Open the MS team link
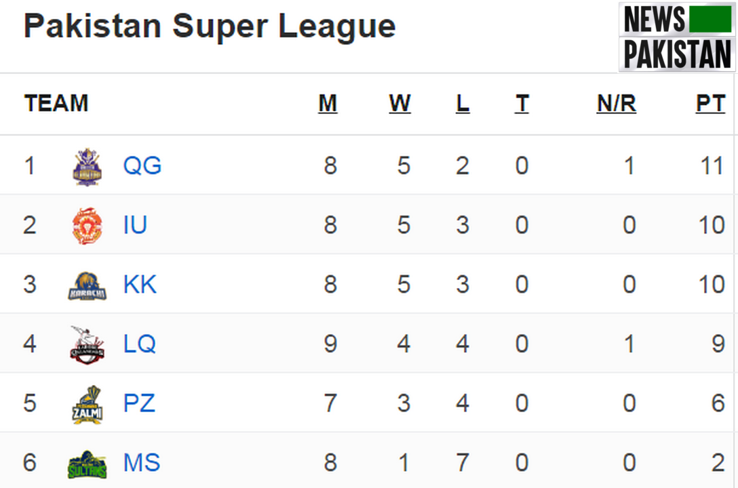Viewport: 738px width, 488px height. click(142, 464)
